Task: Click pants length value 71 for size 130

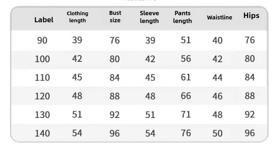Action: [186, 114]
